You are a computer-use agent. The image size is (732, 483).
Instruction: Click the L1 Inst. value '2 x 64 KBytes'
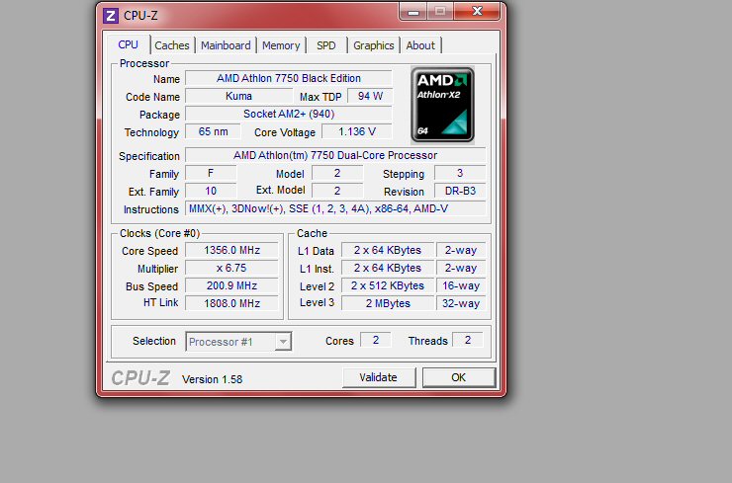[388, 268]
